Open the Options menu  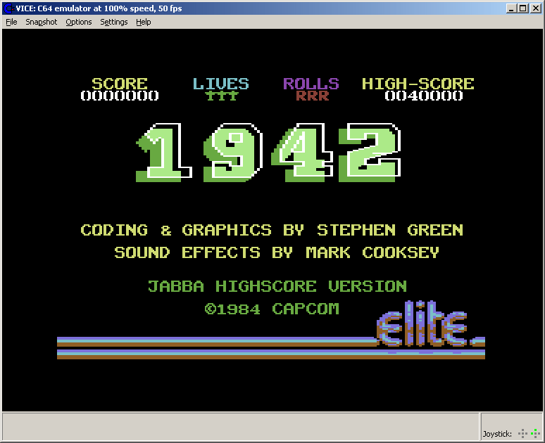[x=79, y=22]
